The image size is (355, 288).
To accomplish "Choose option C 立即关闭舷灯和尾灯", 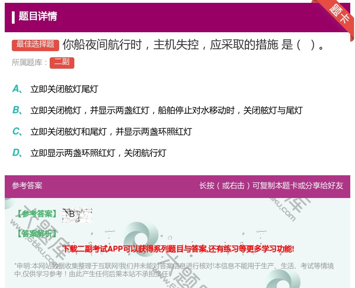I will point(111,132).
